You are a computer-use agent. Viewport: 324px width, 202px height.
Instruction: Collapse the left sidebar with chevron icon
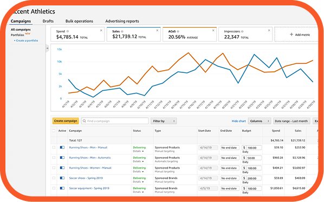pyautogui.click(x=47, y=48)
